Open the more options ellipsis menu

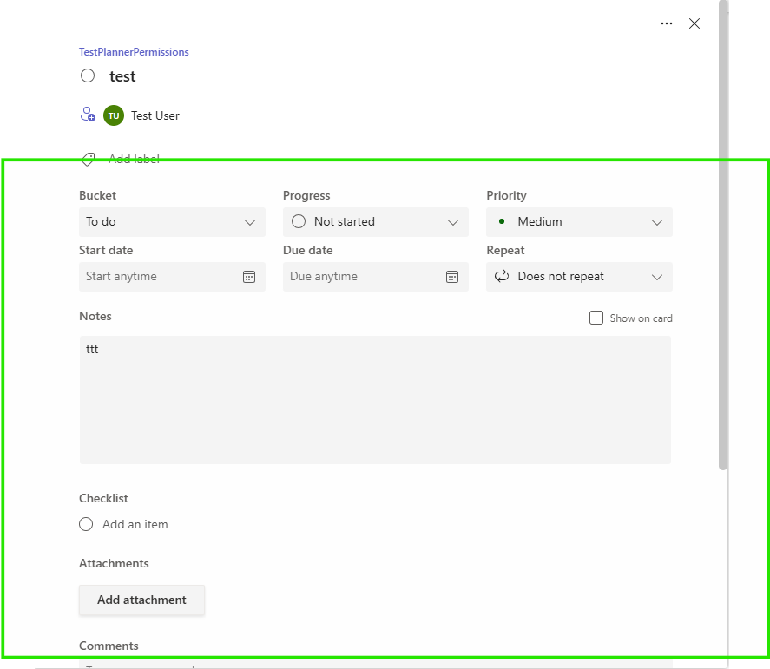(x=667, y=23)
